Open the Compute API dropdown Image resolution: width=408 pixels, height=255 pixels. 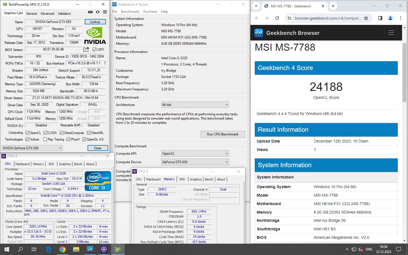coord(195,153)
